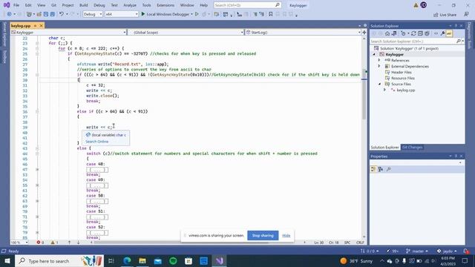Screen dimensions: 475x267
Task: Click the Visual Studio Search box
Action: click(247, 5)
